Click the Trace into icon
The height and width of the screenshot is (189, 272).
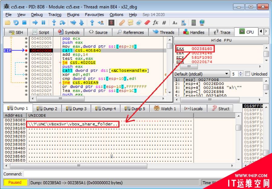[x=73, y=23]
